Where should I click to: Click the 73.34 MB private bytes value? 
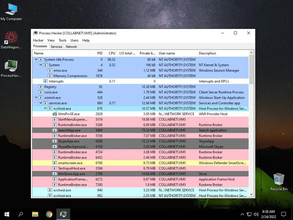[149, 130]
